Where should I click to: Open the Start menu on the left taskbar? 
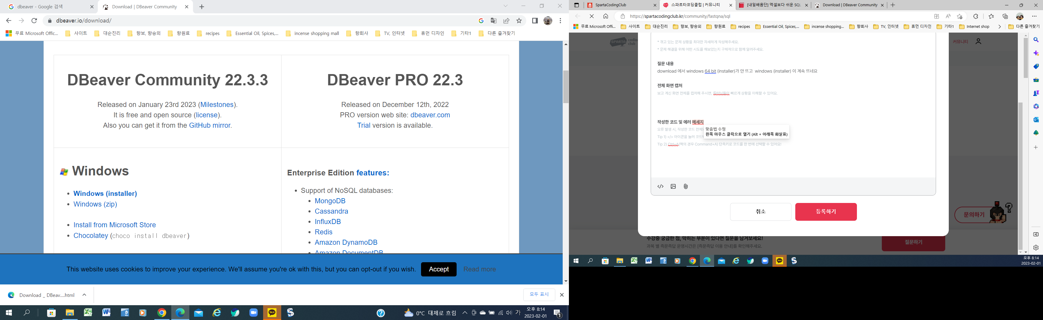[9, 313]
